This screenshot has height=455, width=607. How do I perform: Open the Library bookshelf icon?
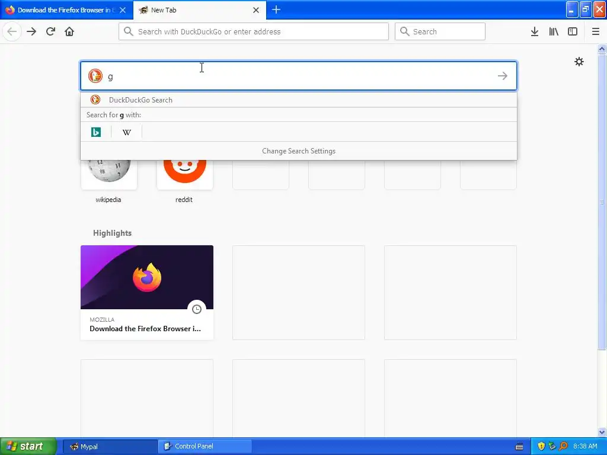[554, 31]
